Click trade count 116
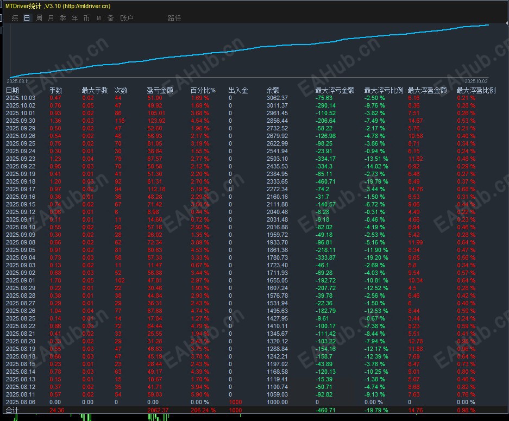Screen dimensions: 509x421 pyautogui.click(x=120, y=121)
